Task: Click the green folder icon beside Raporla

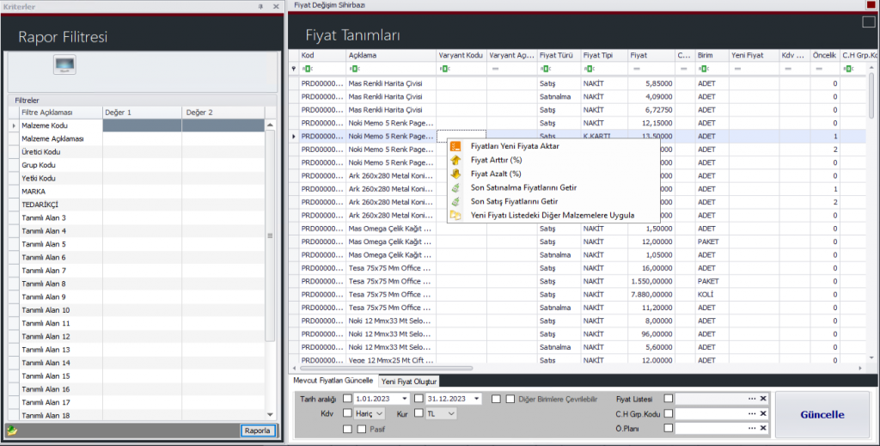Action: pos(12,431)
